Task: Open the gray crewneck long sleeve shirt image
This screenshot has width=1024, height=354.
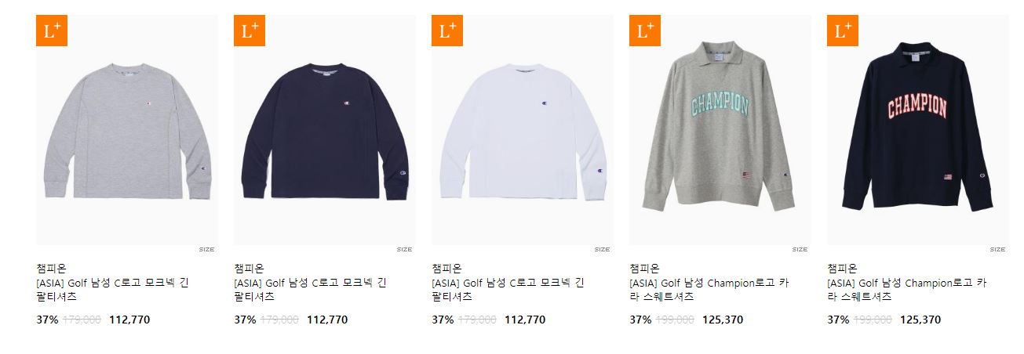Action: point(127,130)
